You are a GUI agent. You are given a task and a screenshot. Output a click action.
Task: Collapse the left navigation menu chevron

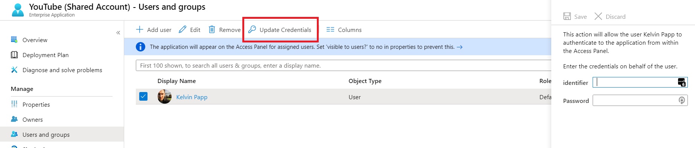click(x=118, y=33)
